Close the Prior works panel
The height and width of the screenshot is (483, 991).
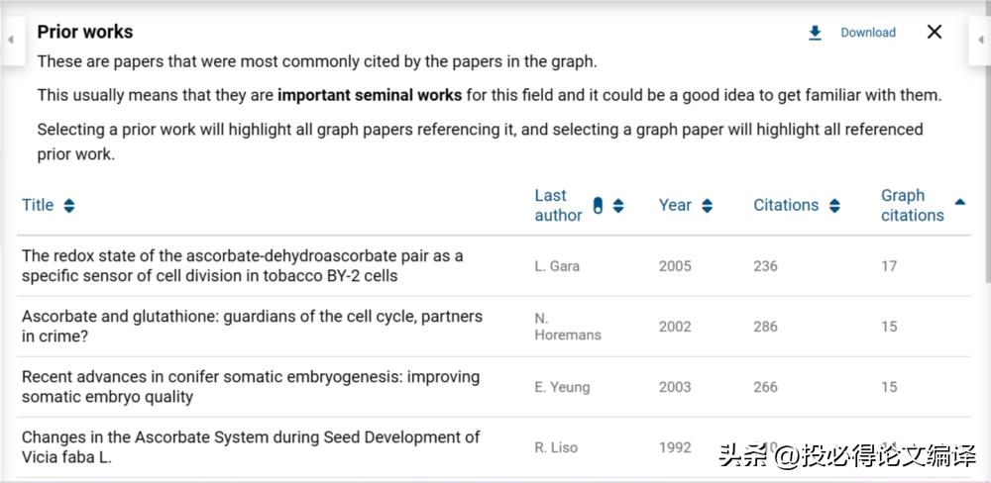pyautogui.click(x=935, y=32)
